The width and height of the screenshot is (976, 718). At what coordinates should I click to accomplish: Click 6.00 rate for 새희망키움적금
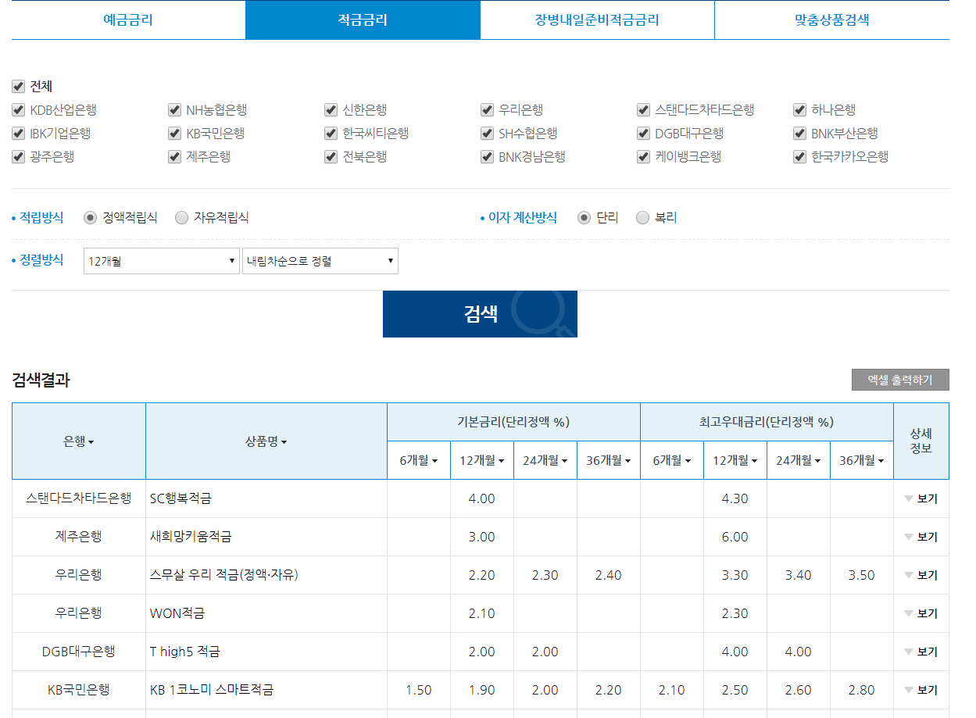click(735, 537)
